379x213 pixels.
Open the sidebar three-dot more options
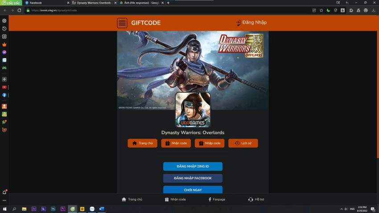pos(4,201)
